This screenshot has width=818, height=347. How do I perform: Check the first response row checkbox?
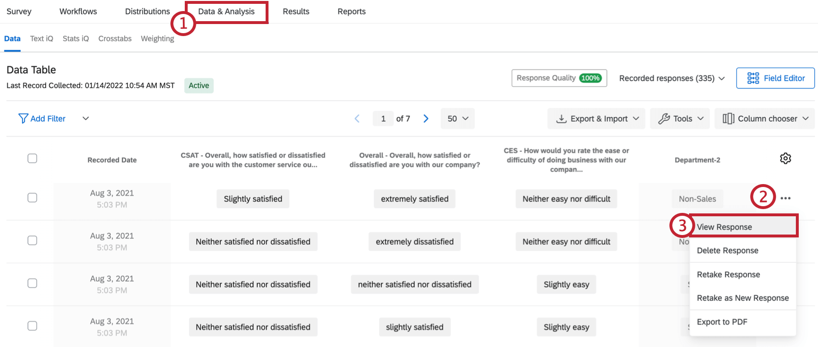32,198
